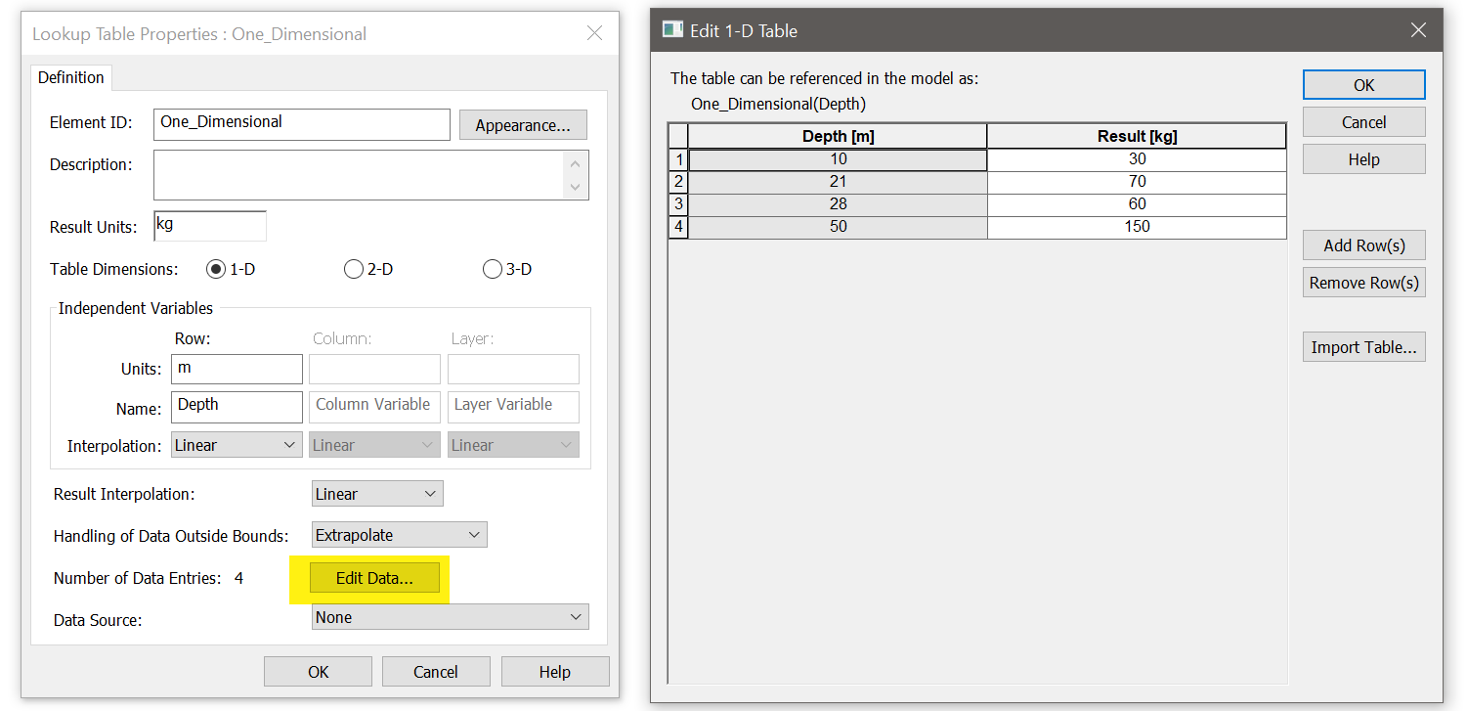Click the Column Variable name field
1467x711 pixels.
tap(375, 407)
